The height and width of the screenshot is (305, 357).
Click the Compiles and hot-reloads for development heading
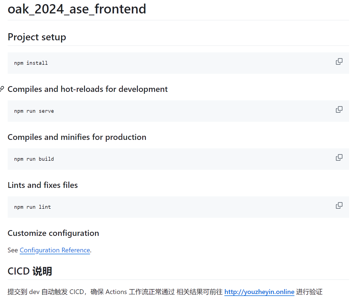(x=88, y=89)
